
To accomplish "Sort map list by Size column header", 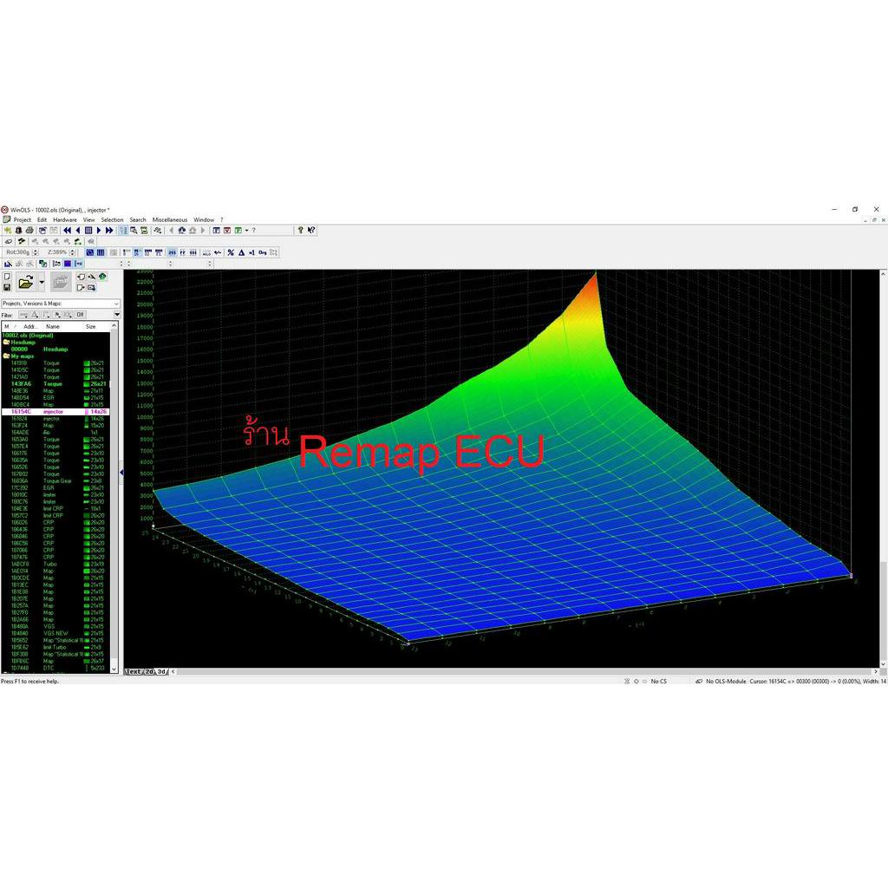I will (x=91, y=327).
